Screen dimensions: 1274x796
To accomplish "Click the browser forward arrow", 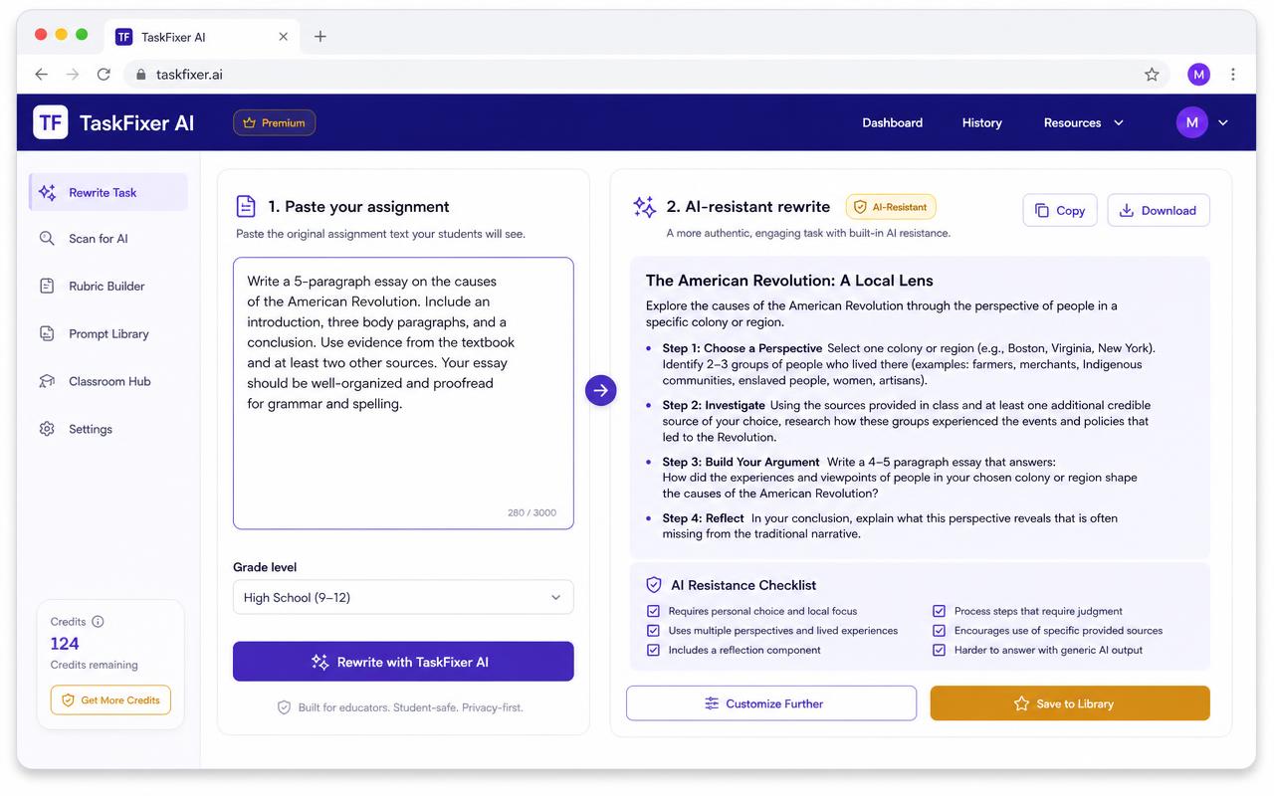I will point(72,74).
